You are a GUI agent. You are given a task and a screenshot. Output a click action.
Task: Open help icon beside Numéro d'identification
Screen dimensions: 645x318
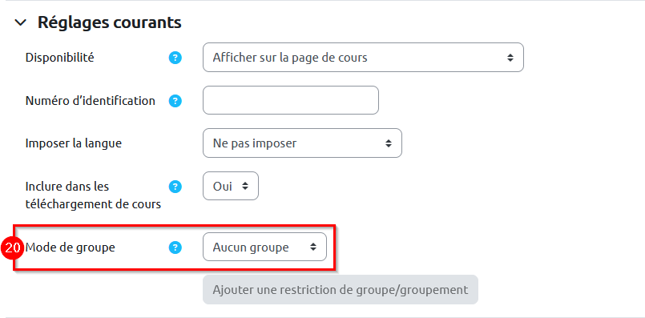click(x=175, y=101)
